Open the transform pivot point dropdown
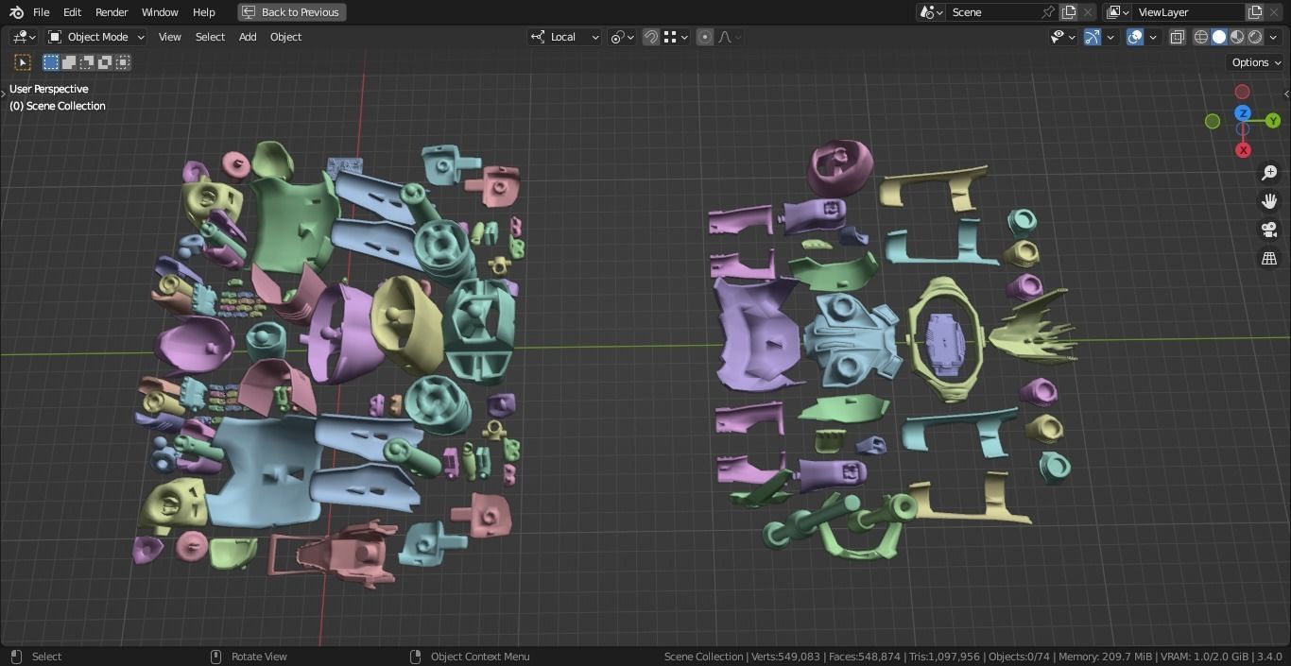 [622, 37]
